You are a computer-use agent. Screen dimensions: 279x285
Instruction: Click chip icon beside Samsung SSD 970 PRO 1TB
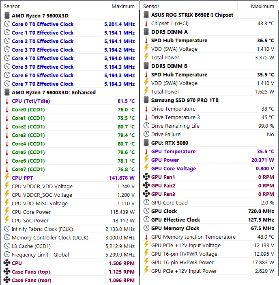coord(146,100)
